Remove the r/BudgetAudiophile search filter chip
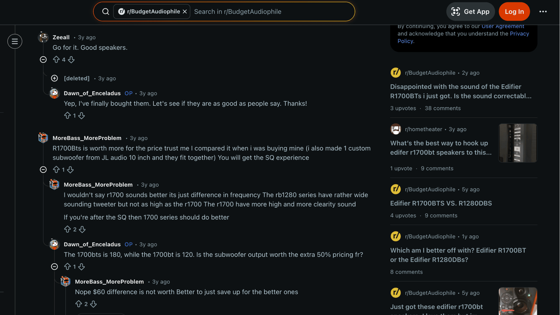 pyautogui.click(x=185, y=11)
